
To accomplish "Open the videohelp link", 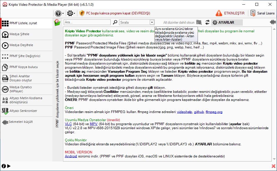I will [x=185, y=112].
